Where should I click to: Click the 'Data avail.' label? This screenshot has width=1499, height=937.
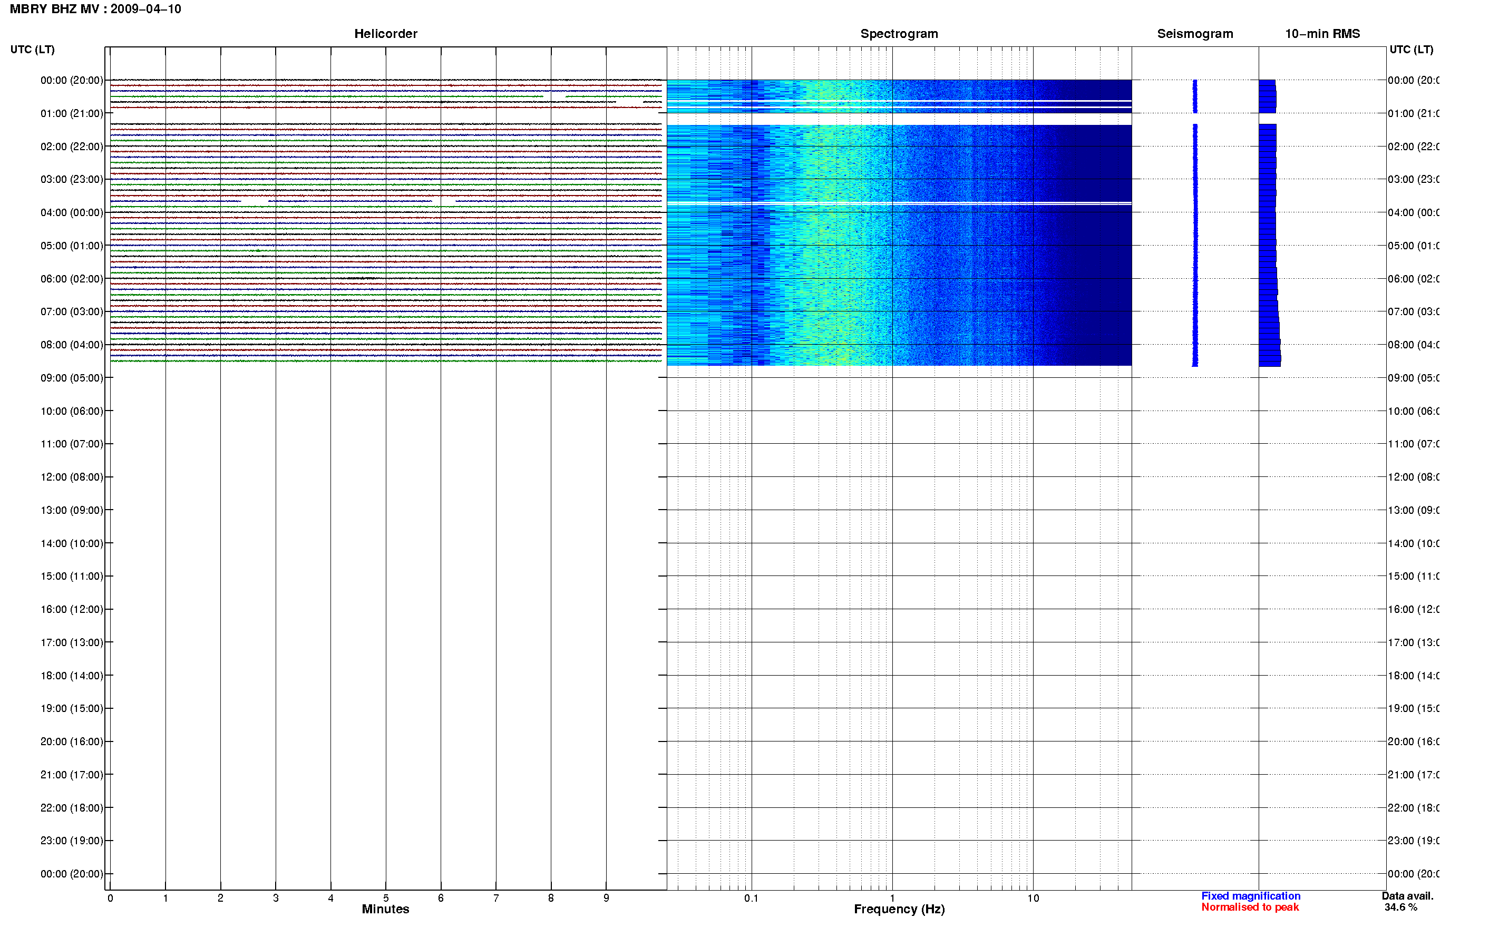(x=1407, y=896)
